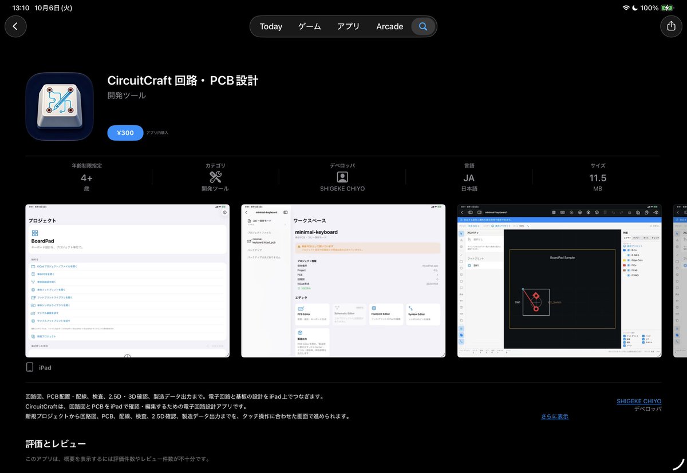Expand description with さらに表示
Screen dimensions: 687x473
[555, 416]
